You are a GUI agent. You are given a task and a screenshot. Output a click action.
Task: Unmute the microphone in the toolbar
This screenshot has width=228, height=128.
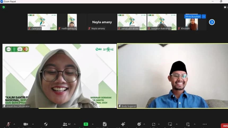pos(8,124)
